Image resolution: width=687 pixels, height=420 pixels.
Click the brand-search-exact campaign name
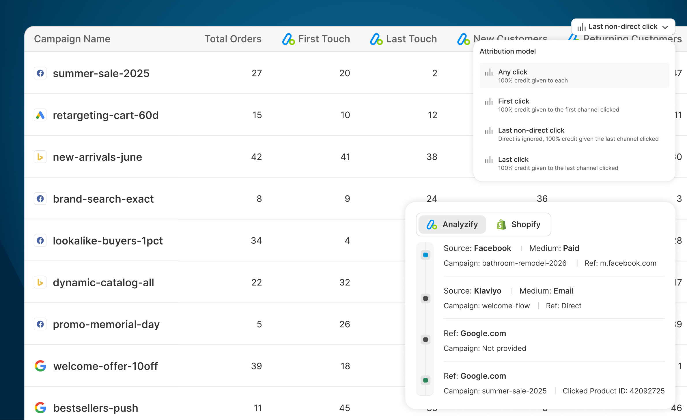(103, 199)
